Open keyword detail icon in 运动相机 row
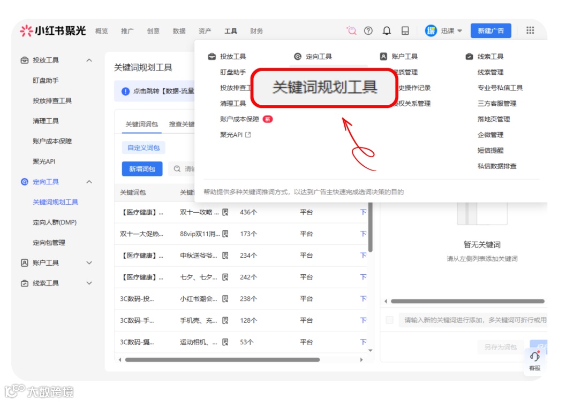This screenshot has height=402, width=566. coord(225,342)
